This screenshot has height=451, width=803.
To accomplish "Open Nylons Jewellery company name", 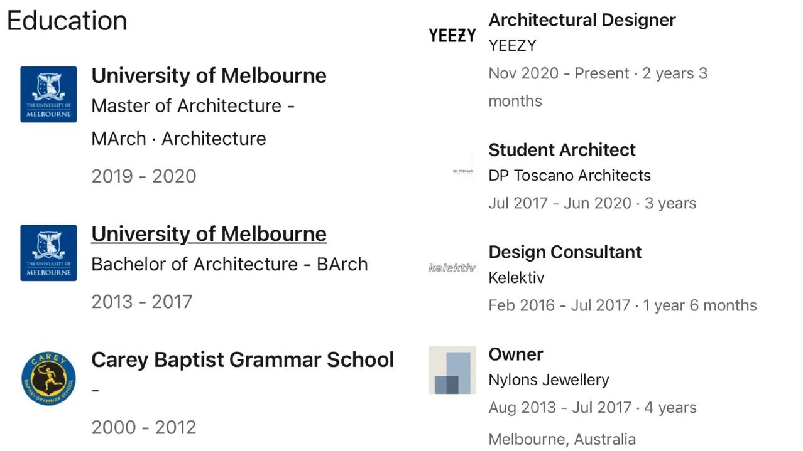I will point(549,380).
